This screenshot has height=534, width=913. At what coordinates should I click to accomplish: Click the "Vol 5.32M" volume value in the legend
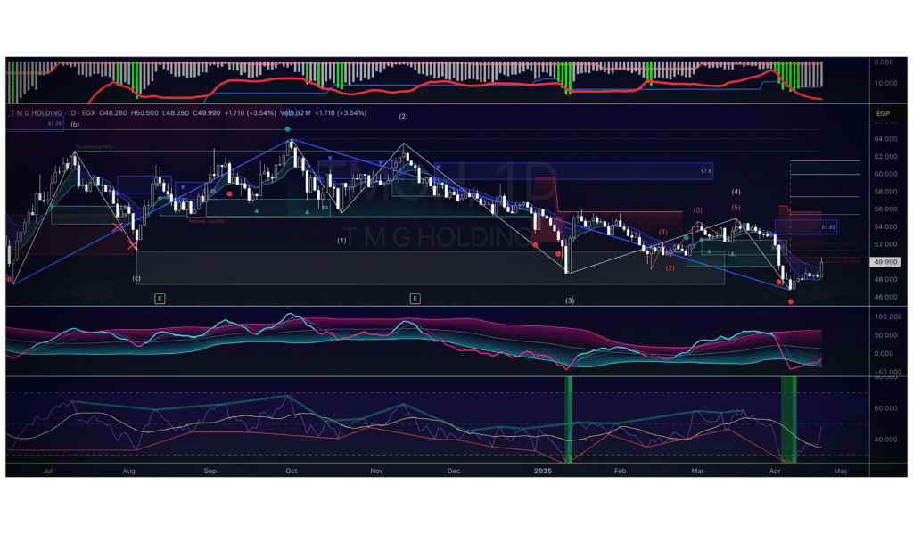294,113
